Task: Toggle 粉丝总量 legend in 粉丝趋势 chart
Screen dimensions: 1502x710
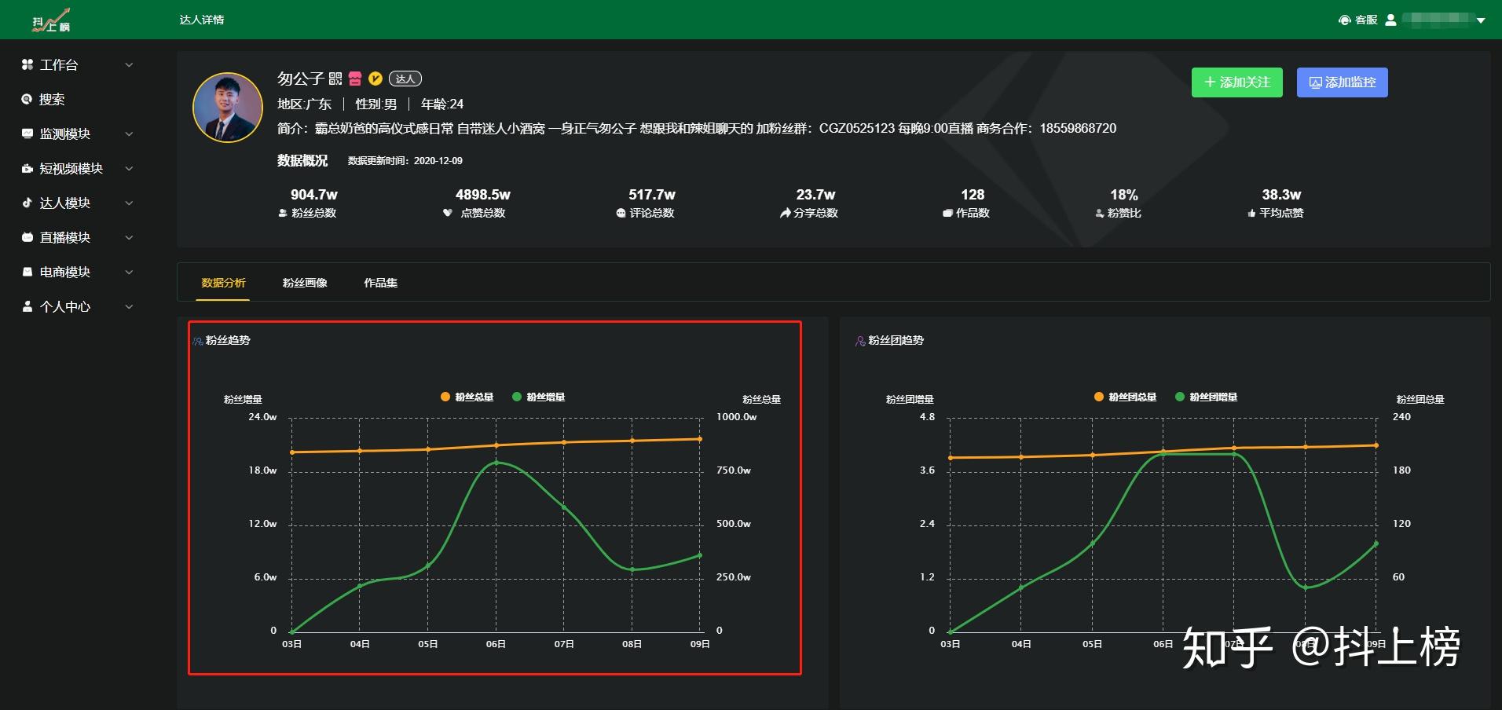Action: [467, 397]
